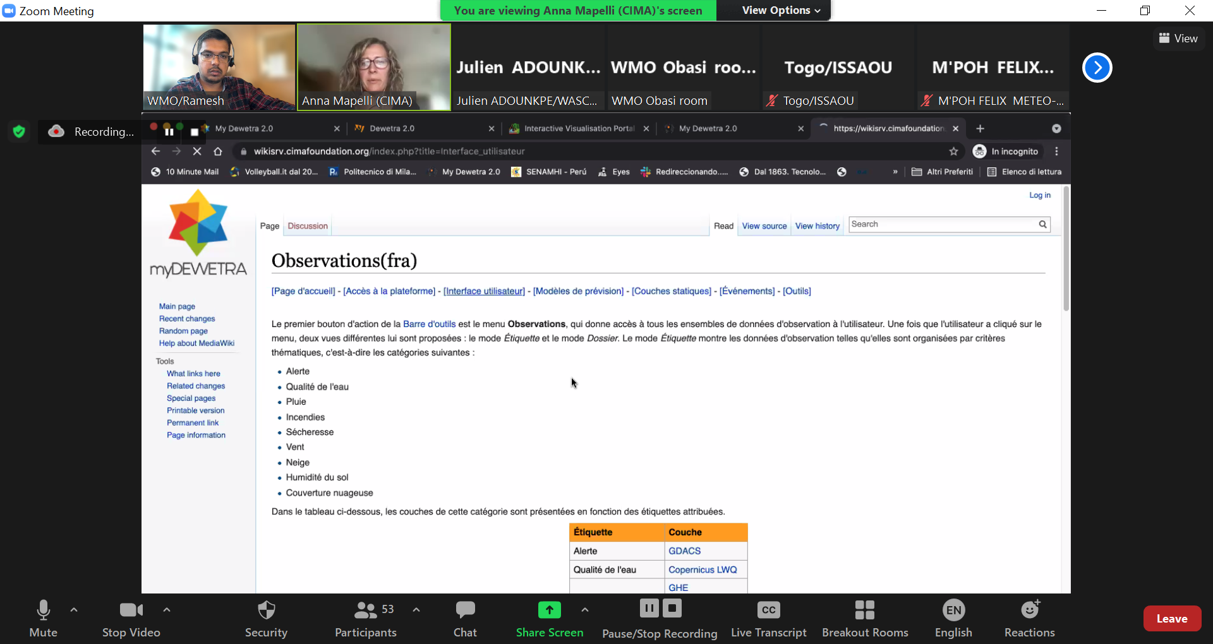This screenshot has width=1213, height=644.
Task: Click the wiki search magnifier icon
Action: pos(1042,224)
